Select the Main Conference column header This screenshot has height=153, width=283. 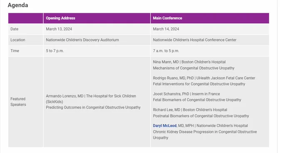[167, 18]
